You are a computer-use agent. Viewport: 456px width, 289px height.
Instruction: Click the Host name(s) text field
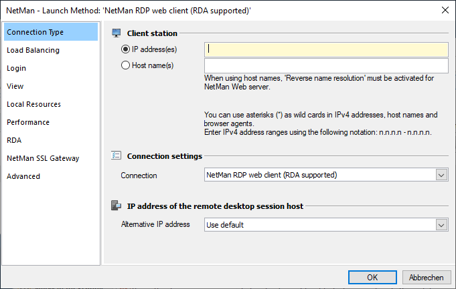click(x=325, y=65)
